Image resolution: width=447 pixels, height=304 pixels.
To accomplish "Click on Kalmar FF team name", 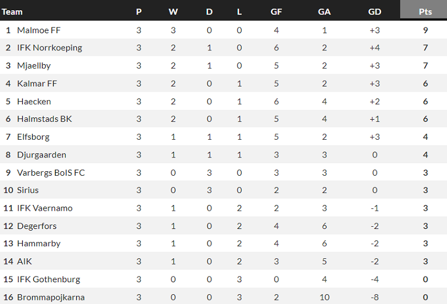I will (37, 84).
